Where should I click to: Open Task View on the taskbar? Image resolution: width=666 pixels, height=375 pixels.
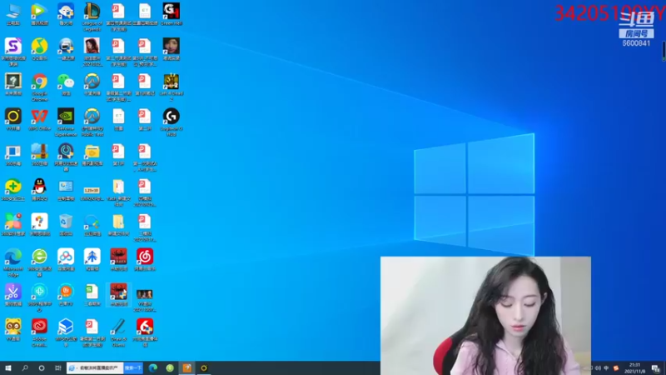[58, 367]
